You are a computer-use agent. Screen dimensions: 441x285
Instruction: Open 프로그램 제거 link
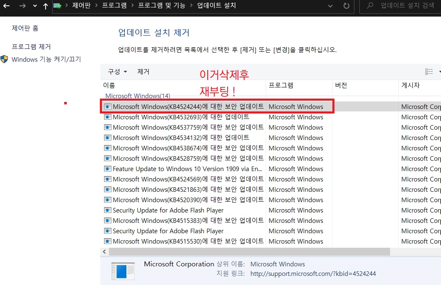(31, 47)
